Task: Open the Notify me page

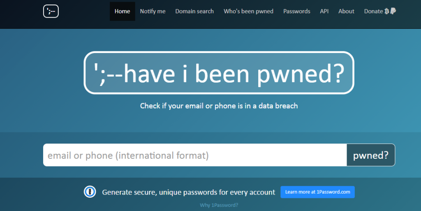Action: click(153, 12)
